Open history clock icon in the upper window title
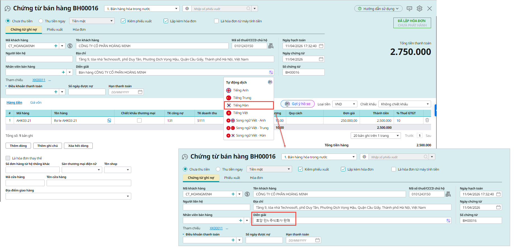 coord(8,9)
